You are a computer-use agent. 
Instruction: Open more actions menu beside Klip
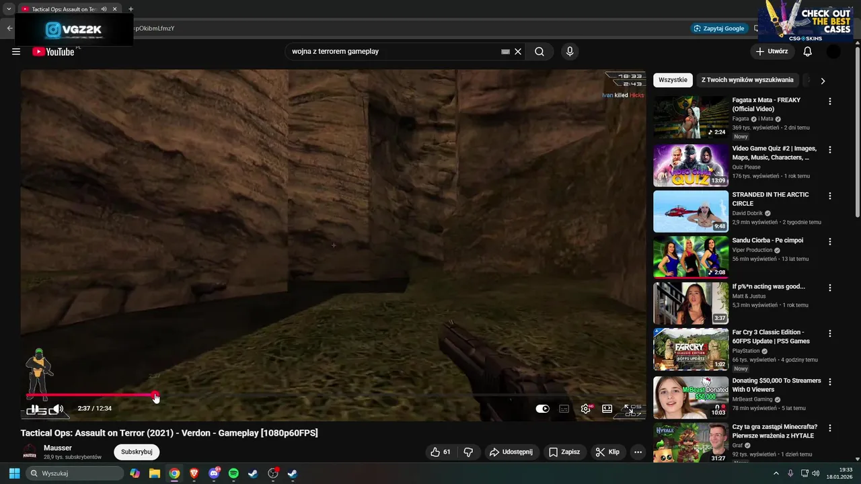pyautogui.click(x=638, y=452)
